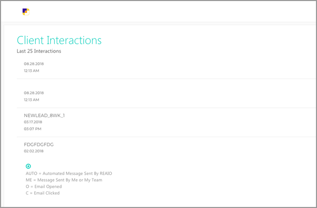Select the Client Interactions heading
Image resolution: width=317 pixels, height=208 pixels.
59,40
